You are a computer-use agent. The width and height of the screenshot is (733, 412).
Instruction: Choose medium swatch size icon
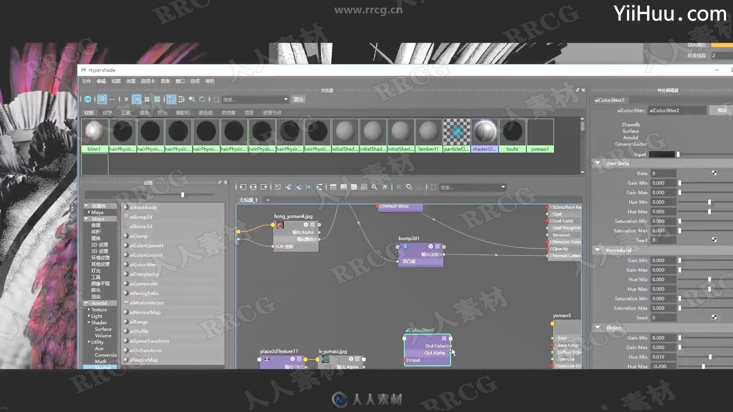coord(137,99)
